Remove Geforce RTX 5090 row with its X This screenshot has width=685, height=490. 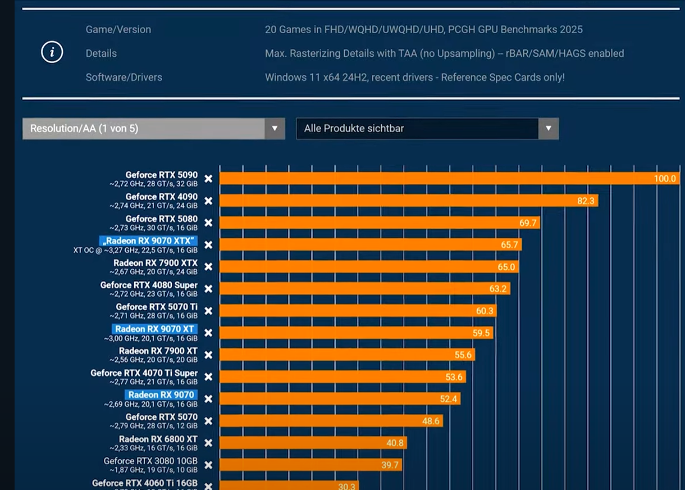pos(208,179)
